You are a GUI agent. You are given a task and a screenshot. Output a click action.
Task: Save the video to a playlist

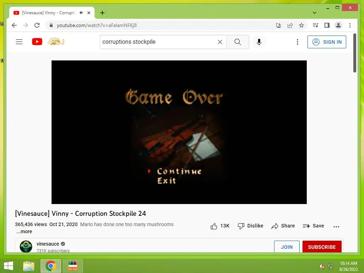tap(314, 226)
